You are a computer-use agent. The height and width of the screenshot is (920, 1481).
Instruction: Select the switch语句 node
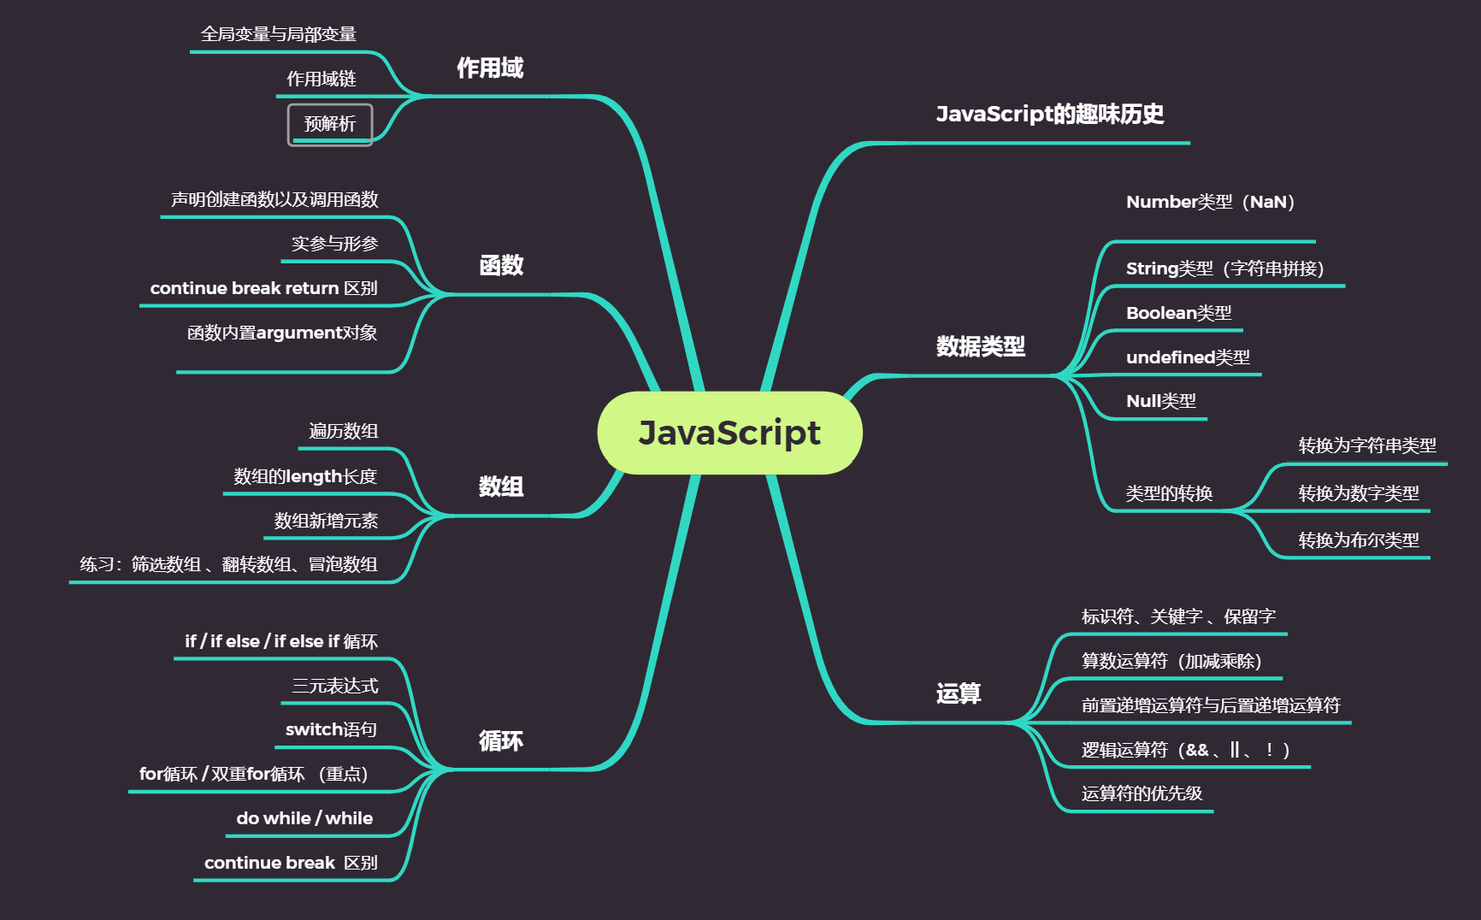(333, 728)
